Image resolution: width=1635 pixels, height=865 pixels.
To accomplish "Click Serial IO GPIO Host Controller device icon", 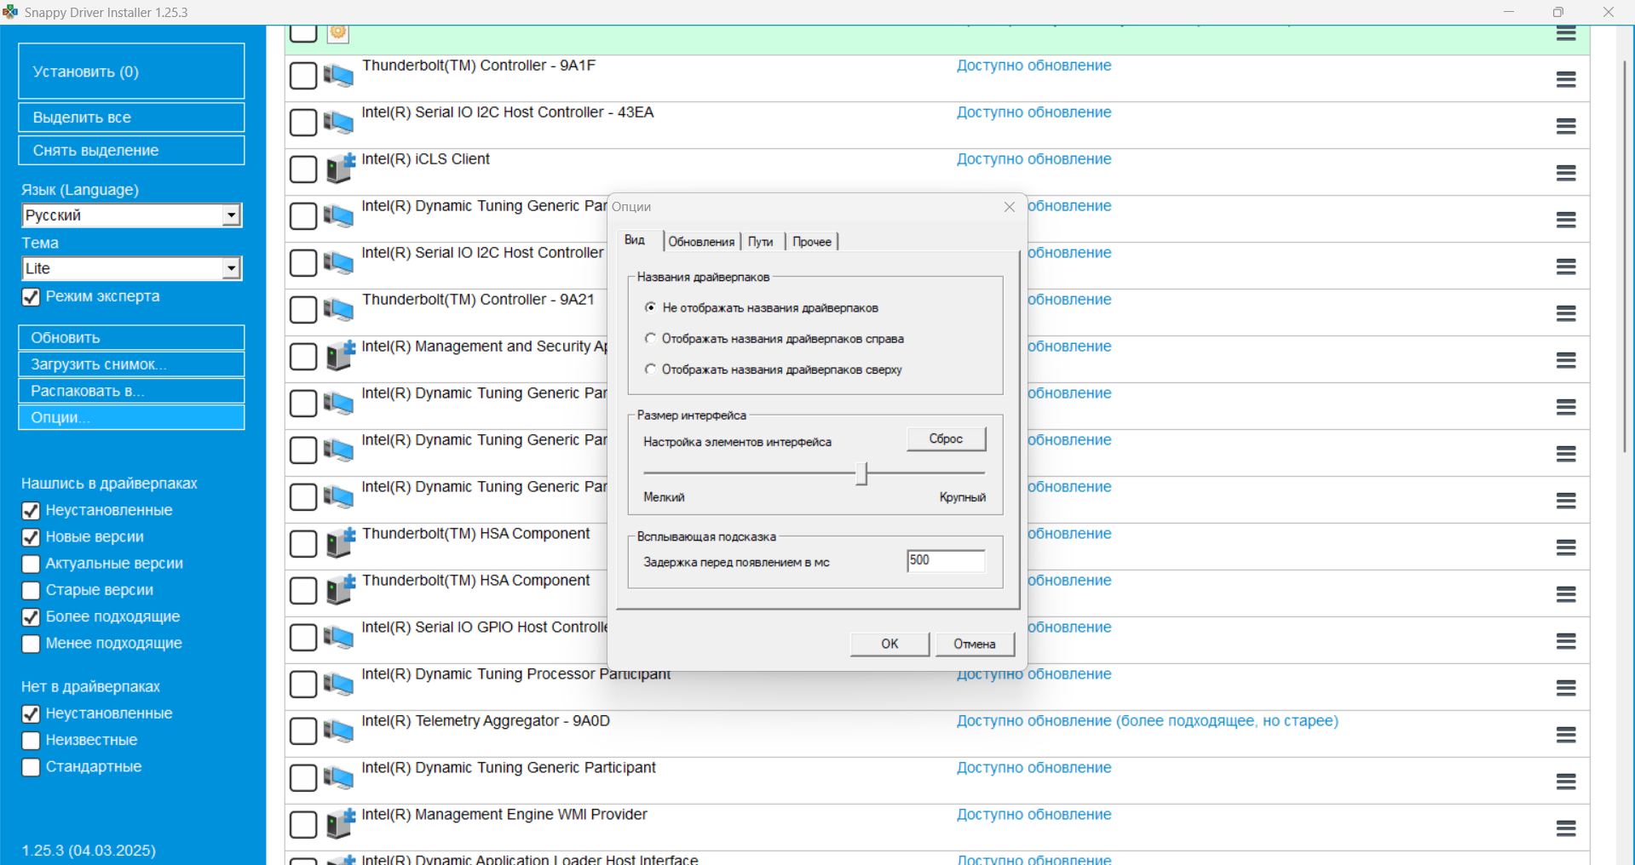I will [339, 638].
